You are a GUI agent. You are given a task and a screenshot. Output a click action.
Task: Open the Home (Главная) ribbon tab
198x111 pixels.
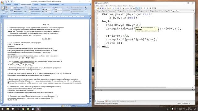click(x=8, y=4)
